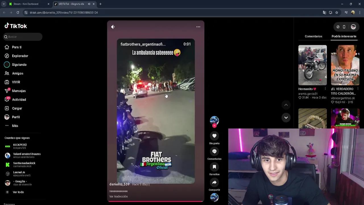Open Santiamadeokick followed account

click(x=20, y=165)
